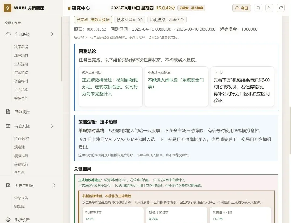The image size is (291, 223).
Task: Open 决策总览 in sidebar
Action: [x=21, y=47]
